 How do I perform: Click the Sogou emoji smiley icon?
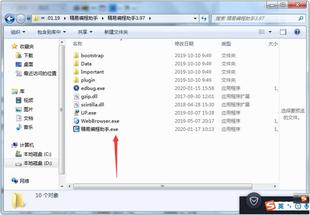[297, 206]
